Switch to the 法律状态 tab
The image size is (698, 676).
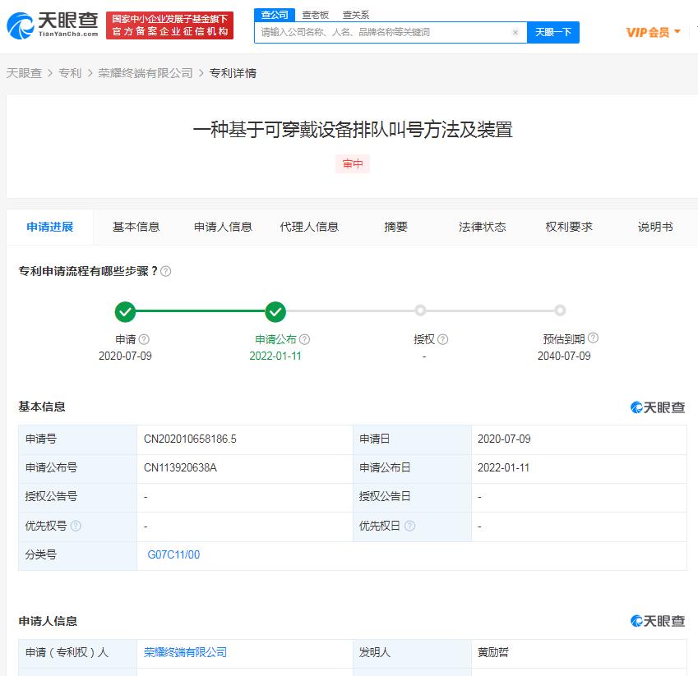482,227
